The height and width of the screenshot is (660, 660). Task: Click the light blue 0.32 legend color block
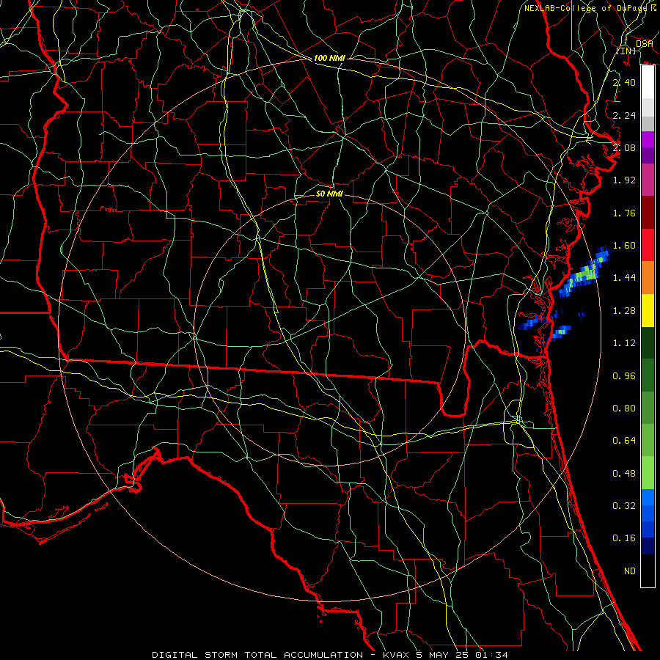click(x=648, y=497)
